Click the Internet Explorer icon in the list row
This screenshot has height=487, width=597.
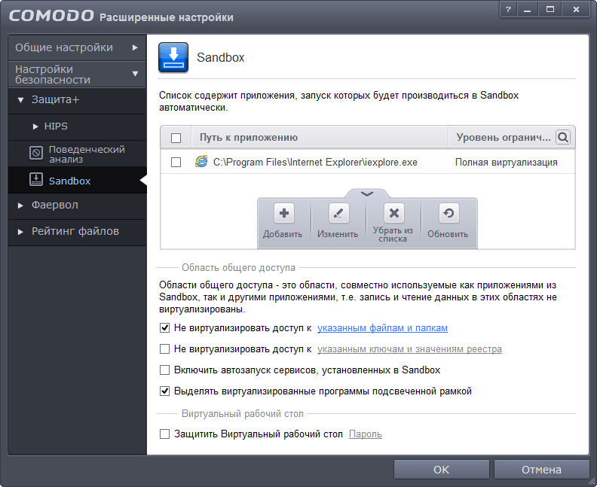(201, 162)
